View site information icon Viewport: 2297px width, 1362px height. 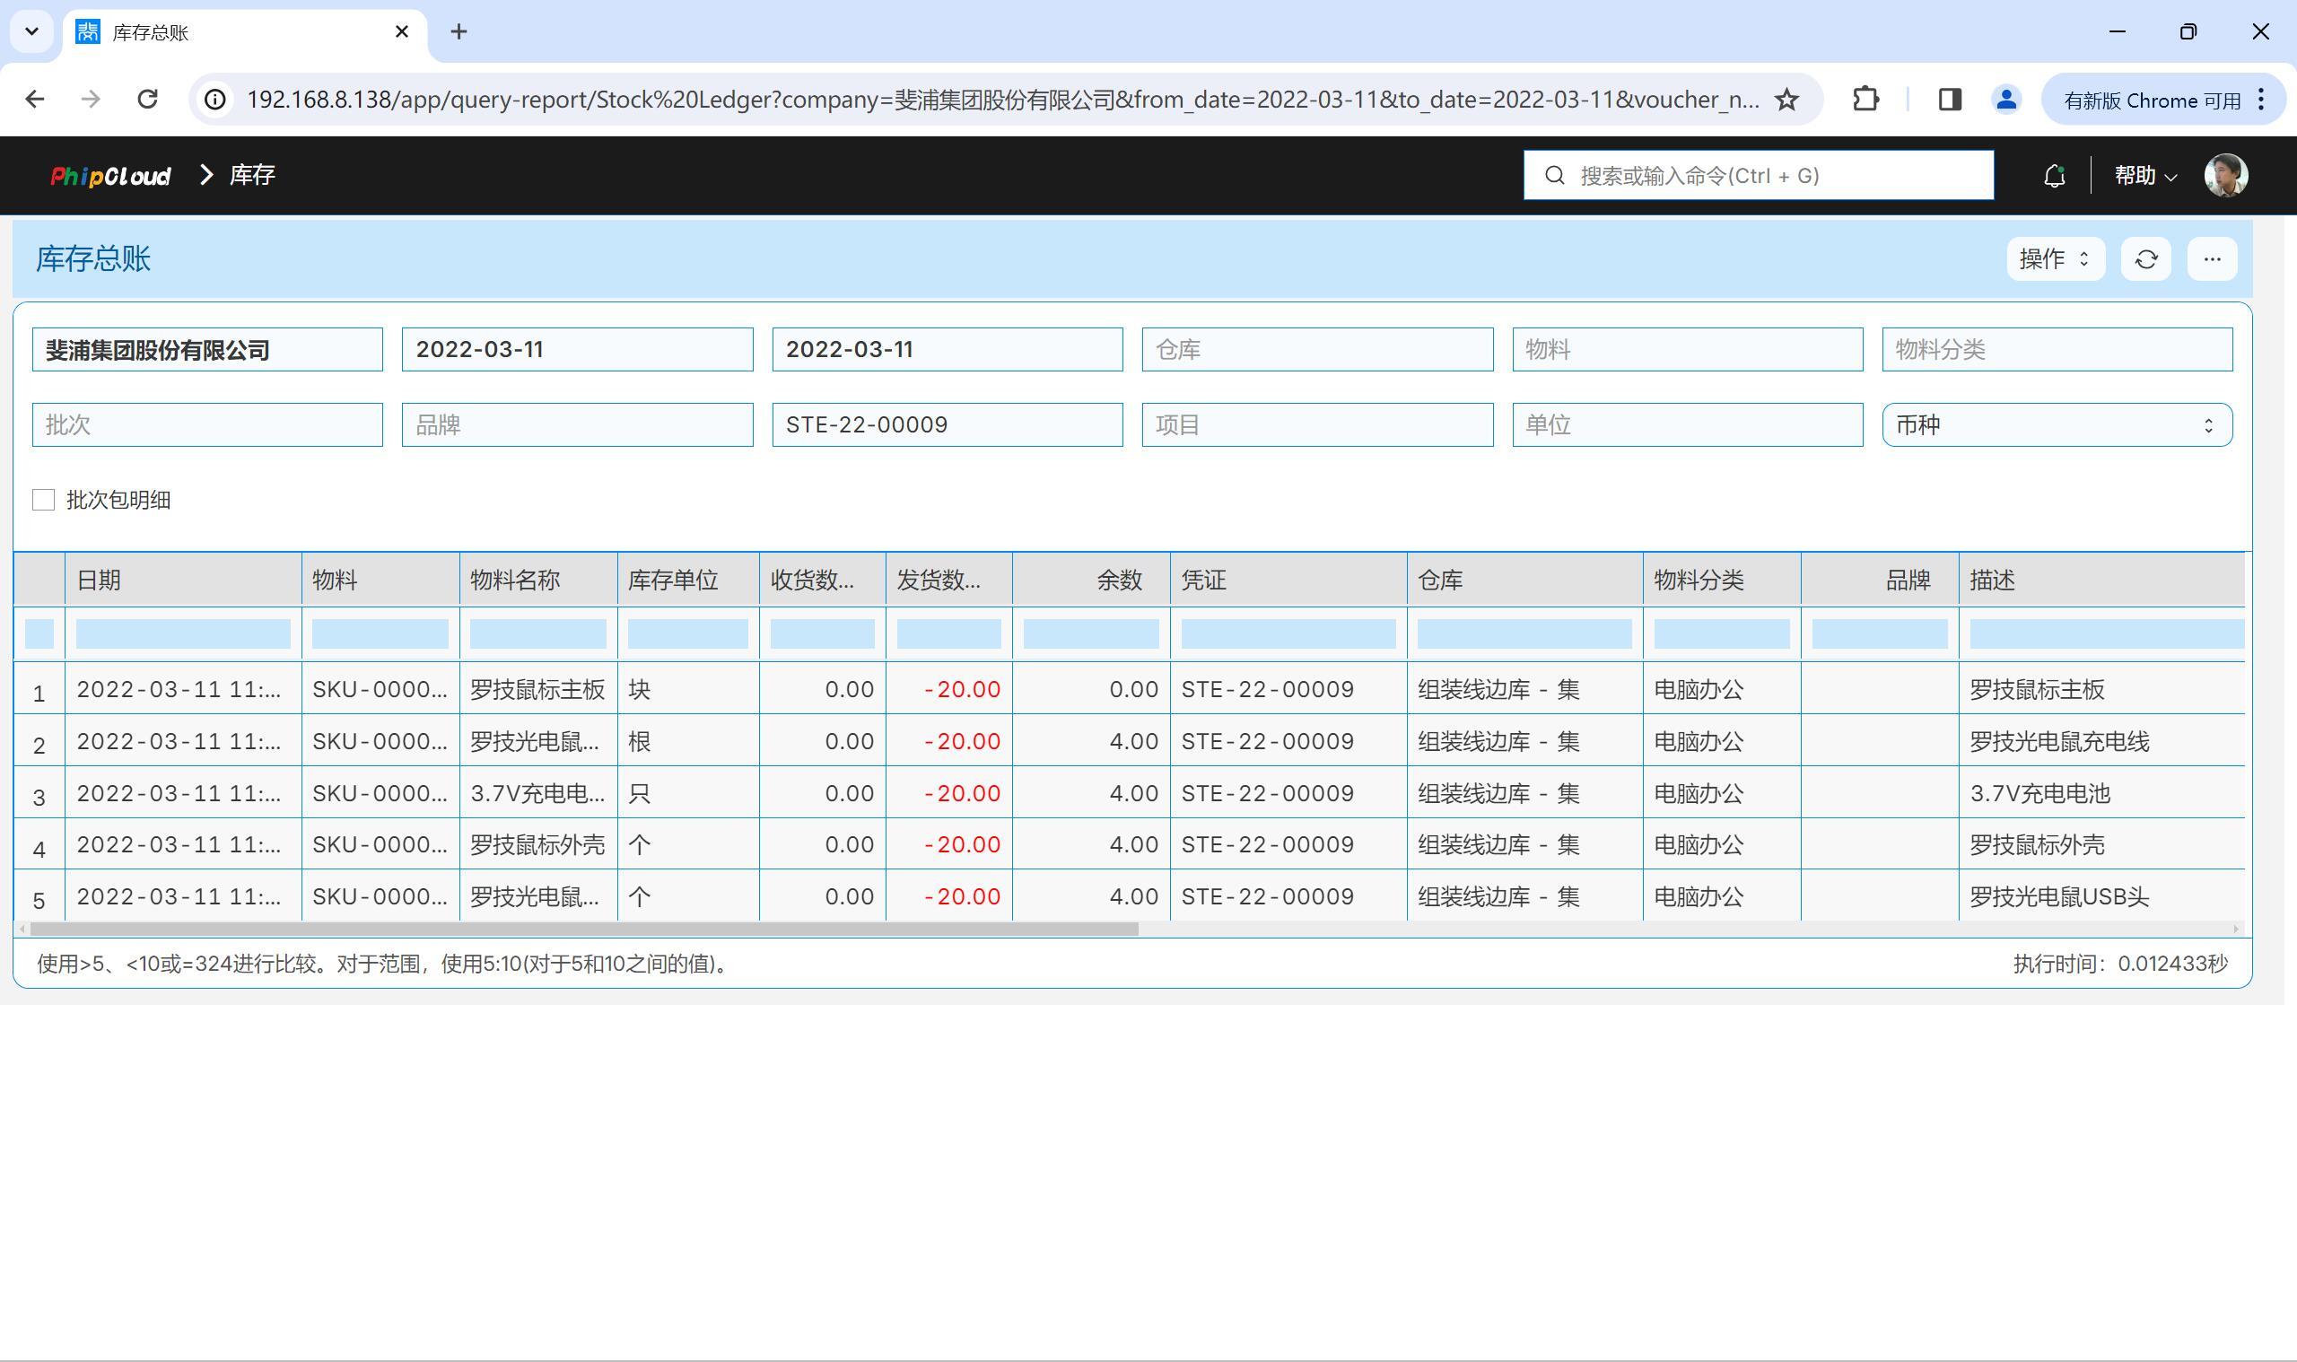pyautogui.click(x=214, y=99)
